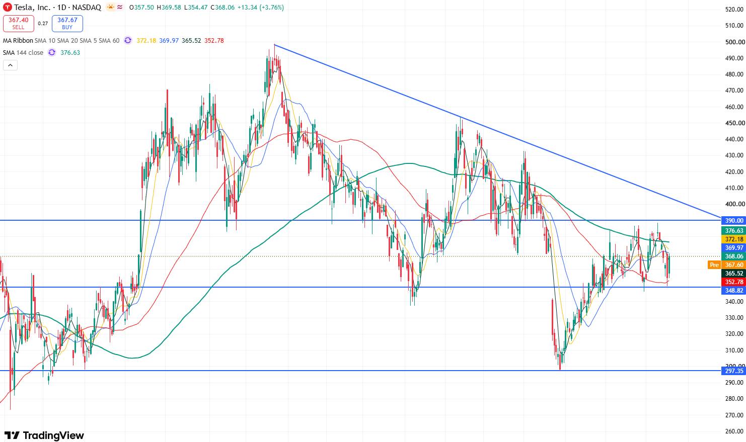The height and width of the screenshot is (442, 746).
Task: Click the 367.60 pre-market price axis label
Action: pyautogui.click(x=733, y=265)
